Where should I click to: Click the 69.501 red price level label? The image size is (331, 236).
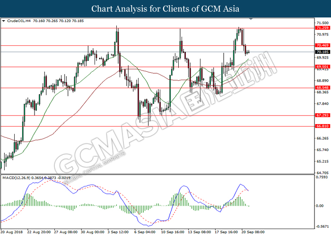(x=322, y=67)
